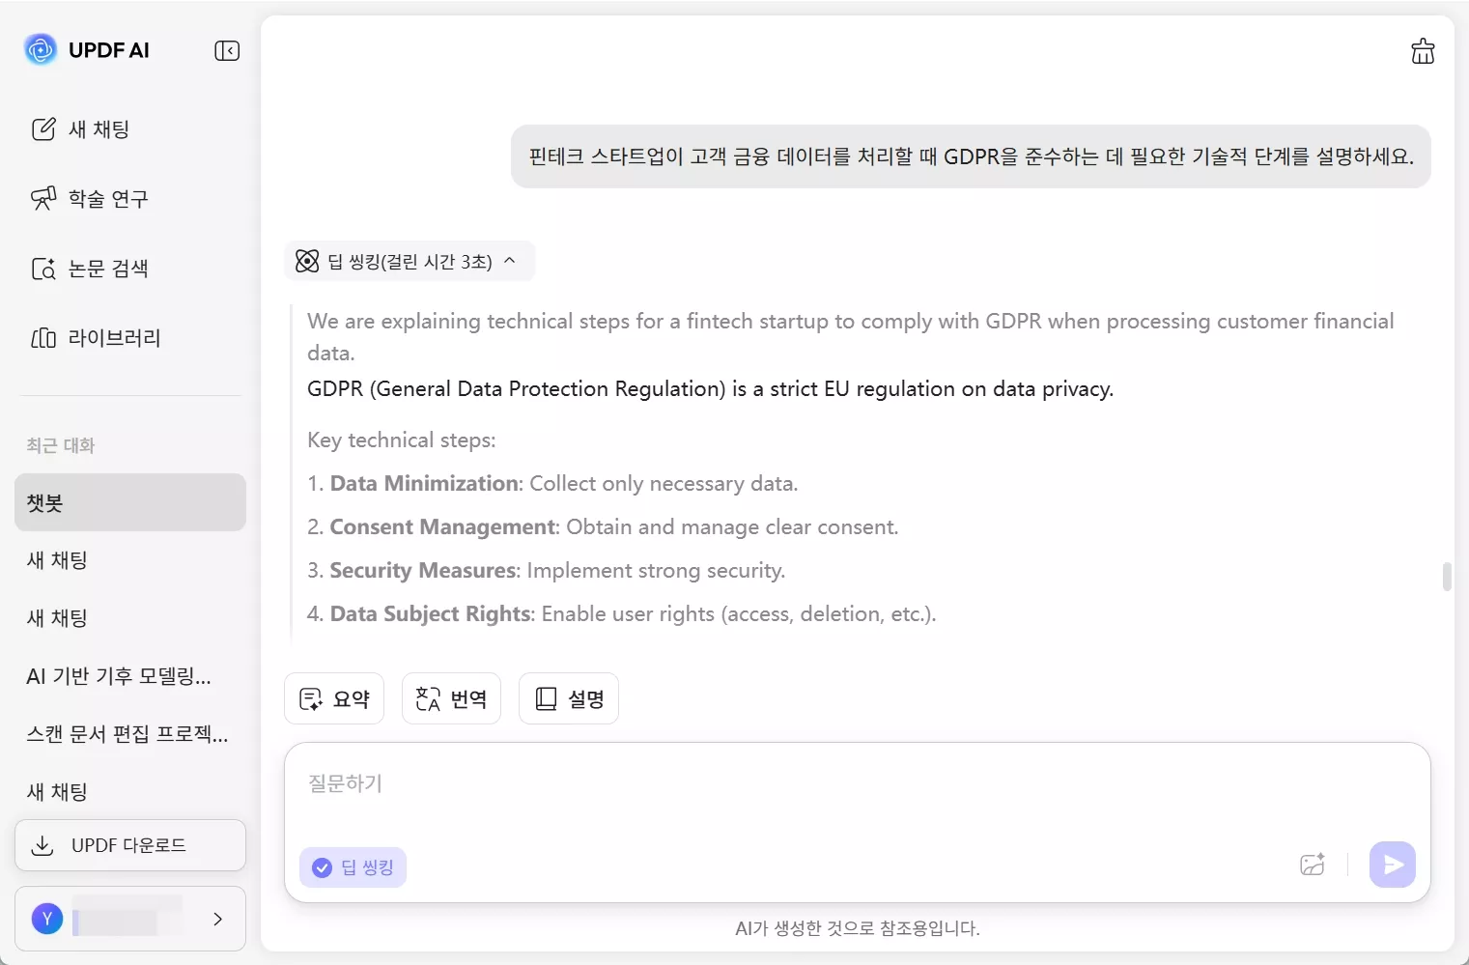Click the send message arrow icon
This screenshot has height=965, width=1469.
pos(1392,865)
